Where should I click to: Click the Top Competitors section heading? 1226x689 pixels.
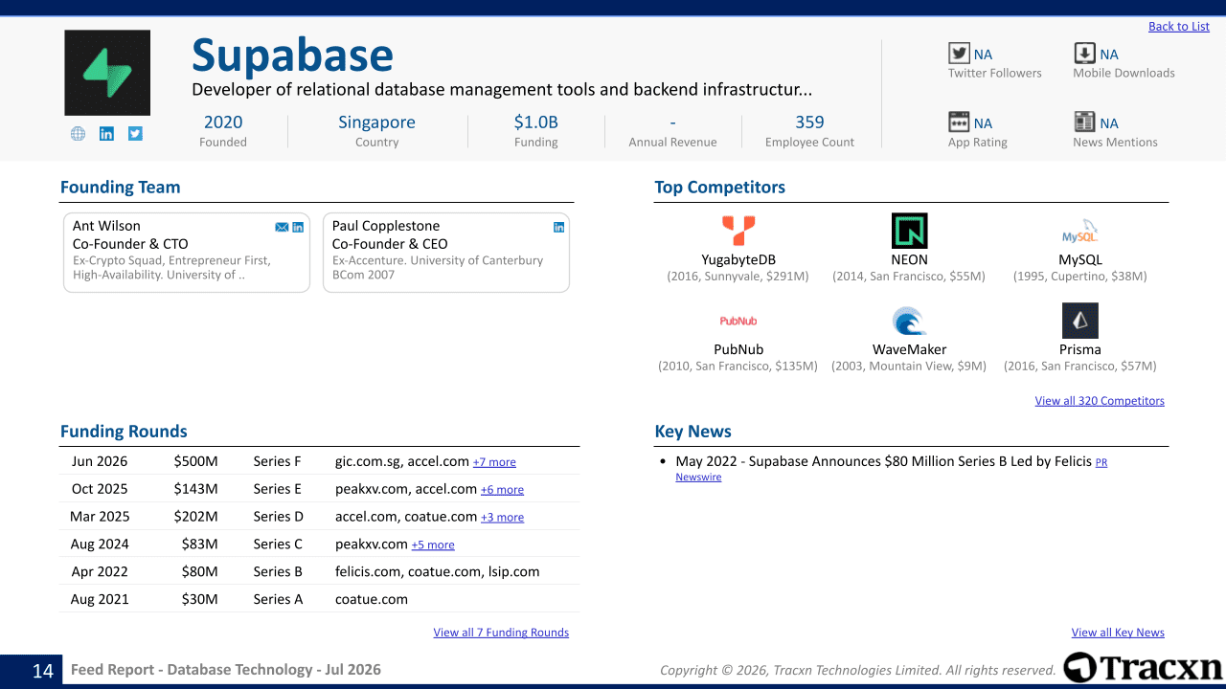[x=719, y=188]
